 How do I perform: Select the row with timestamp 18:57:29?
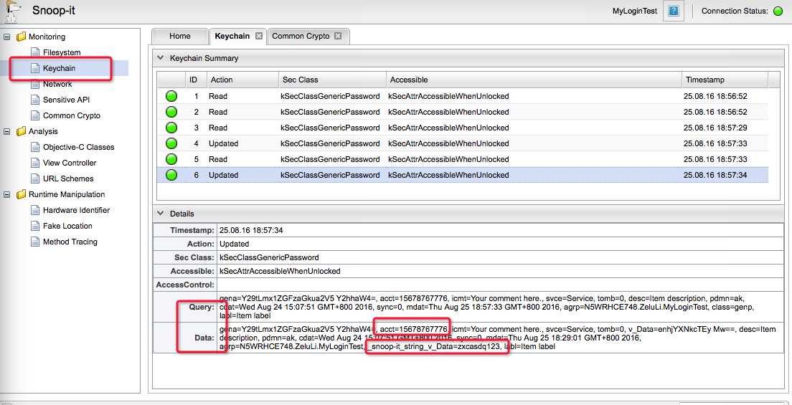pyautogui.click(x=463, y=128)
